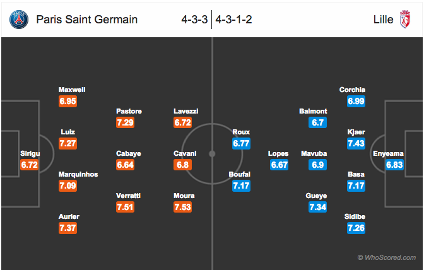Click Moura's 7.53 rating badge
424x270 pixels.
183,207
